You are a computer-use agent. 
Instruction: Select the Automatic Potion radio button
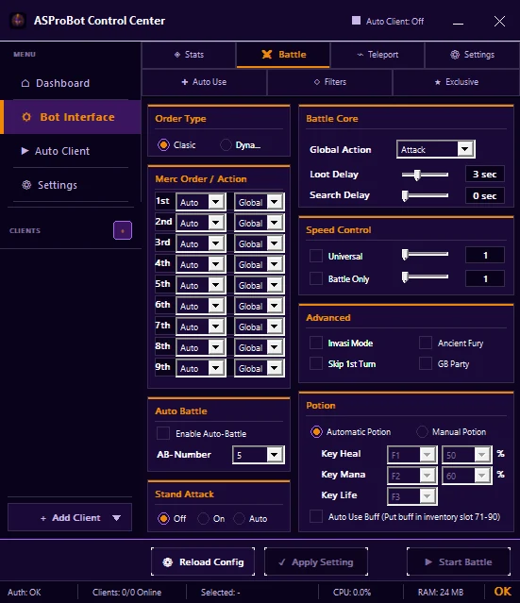pos(316,432)
